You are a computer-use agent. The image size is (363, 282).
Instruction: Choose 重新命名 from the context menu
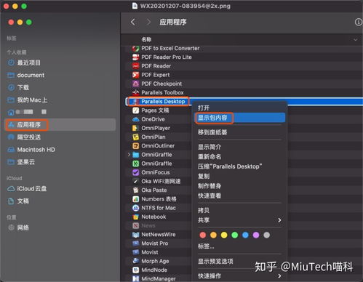[239, 157]
